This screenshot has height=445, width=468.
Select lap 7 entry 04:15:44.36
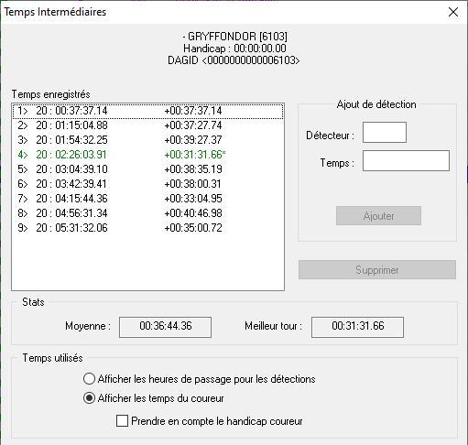[147, 199]
